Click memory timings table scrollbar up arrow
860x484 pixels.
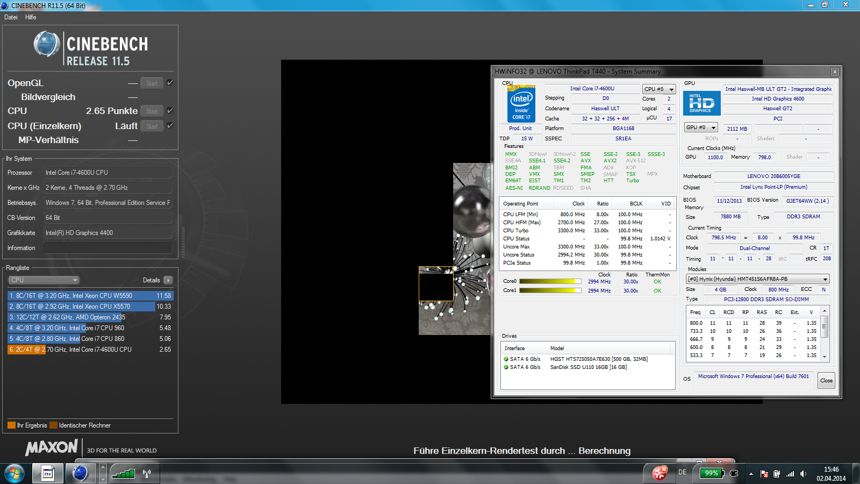click(825, 311)
